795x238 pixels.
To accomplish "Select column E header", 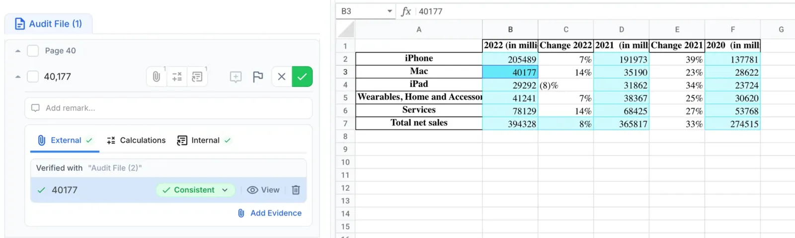I will 677,29.
